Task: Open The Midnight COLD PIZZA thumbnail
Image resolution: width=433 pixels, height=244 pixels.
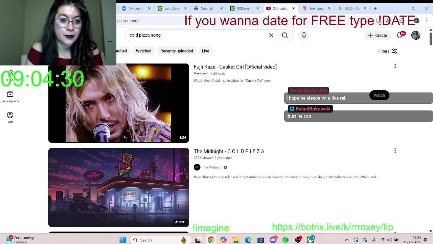Action: [119, 187]
